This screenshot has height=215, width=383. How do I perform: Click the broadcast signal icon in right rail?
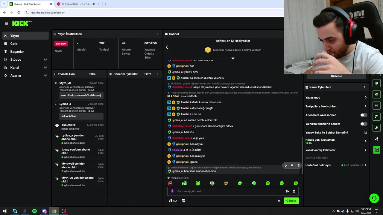click(376, 105)
